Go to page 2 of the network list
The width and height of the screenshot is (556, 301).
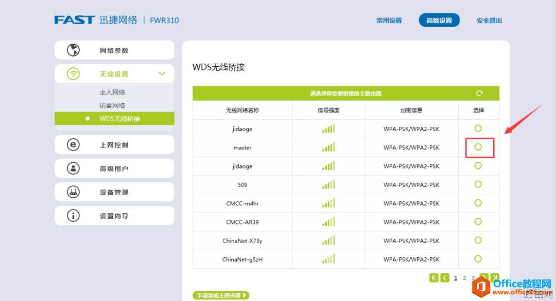(464, 278)
